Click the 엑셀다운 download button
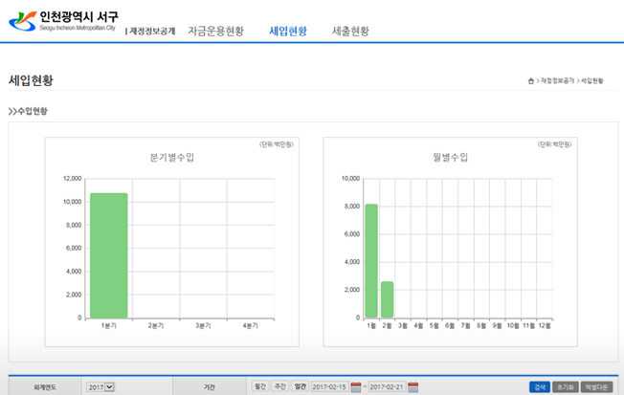Screen dimensions: 624x395 [596, 387]
